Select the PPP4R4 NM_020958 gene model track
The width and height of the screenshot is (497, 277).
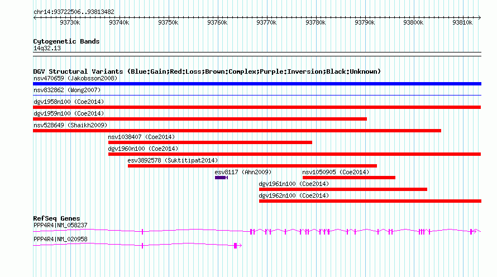coord(137,245)
